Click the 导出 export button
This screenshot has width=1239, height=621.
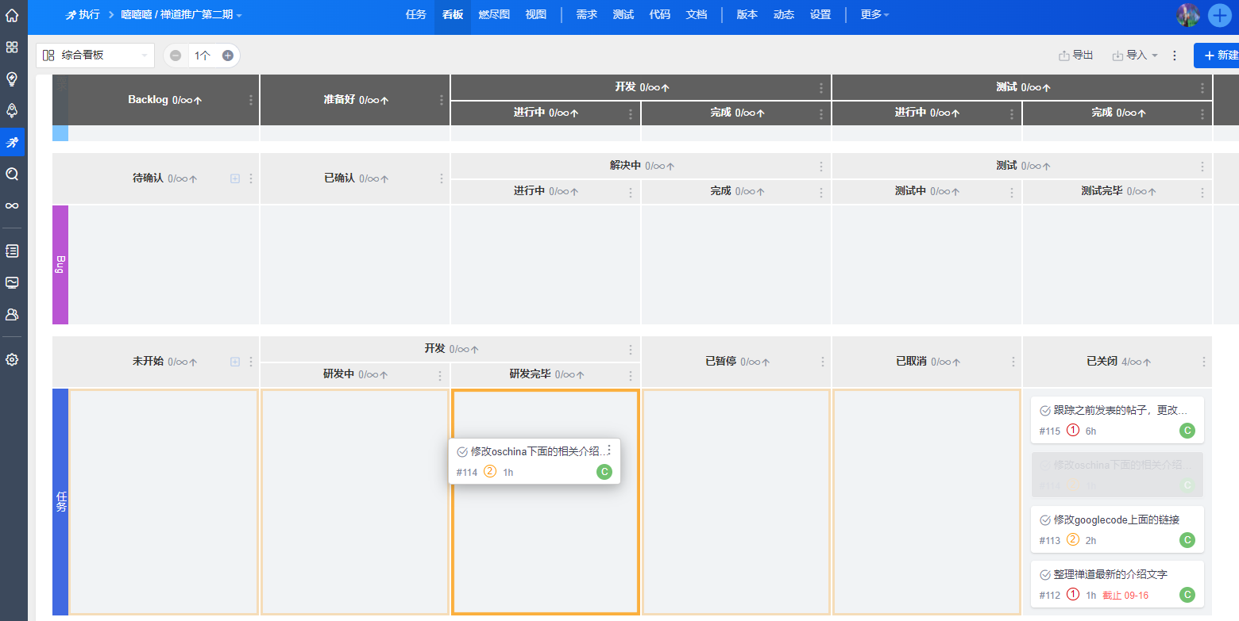coord(1076,56)
